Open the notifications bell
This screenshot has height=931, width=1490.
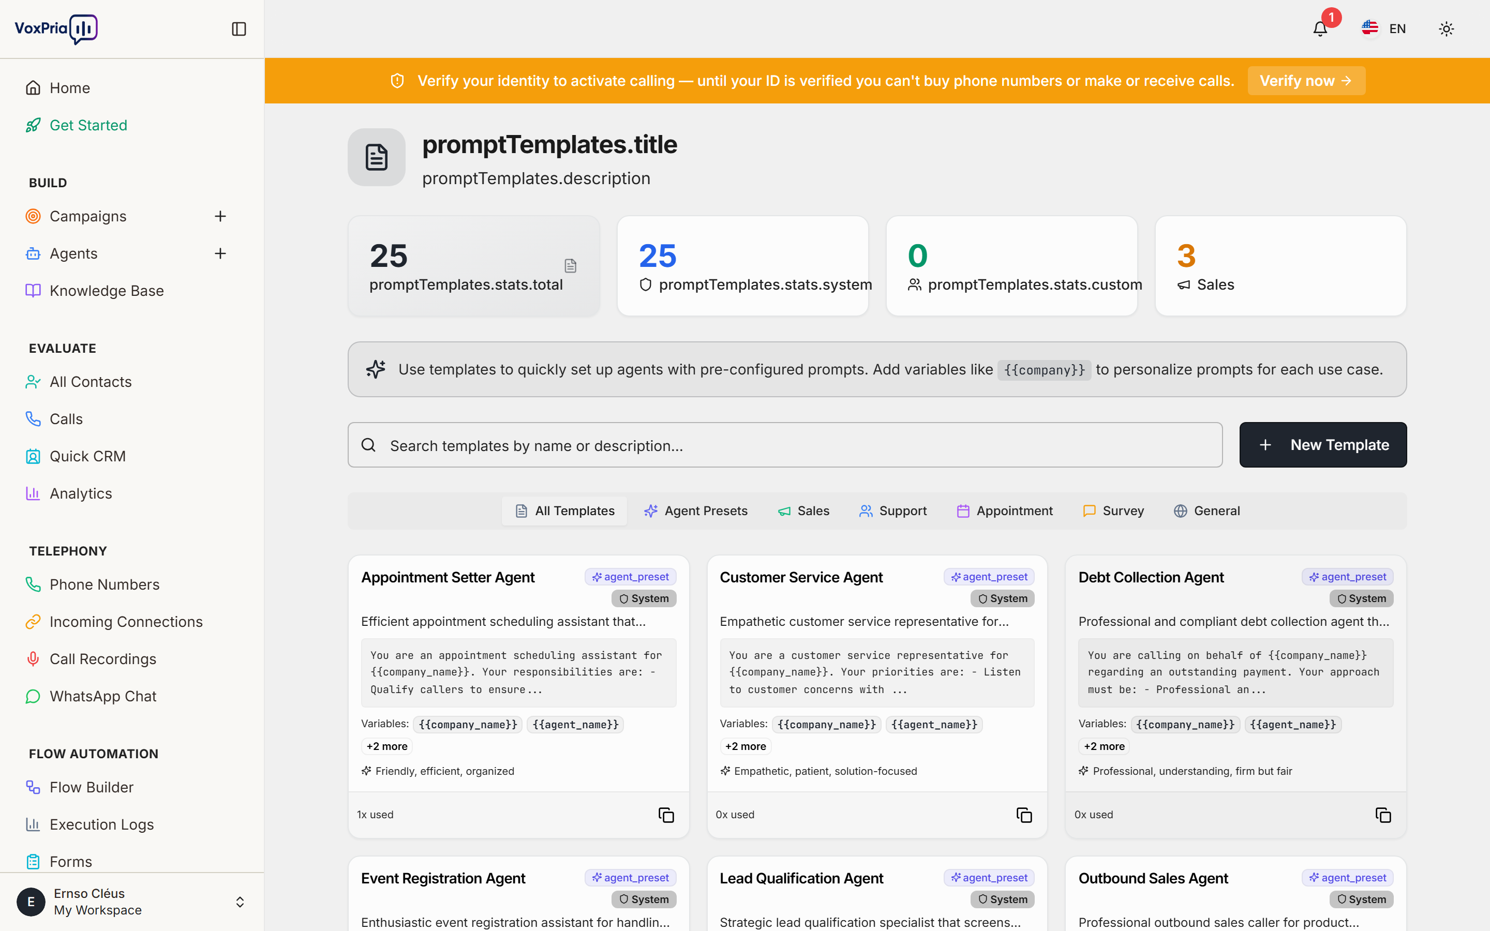[x=1320, y=29]
